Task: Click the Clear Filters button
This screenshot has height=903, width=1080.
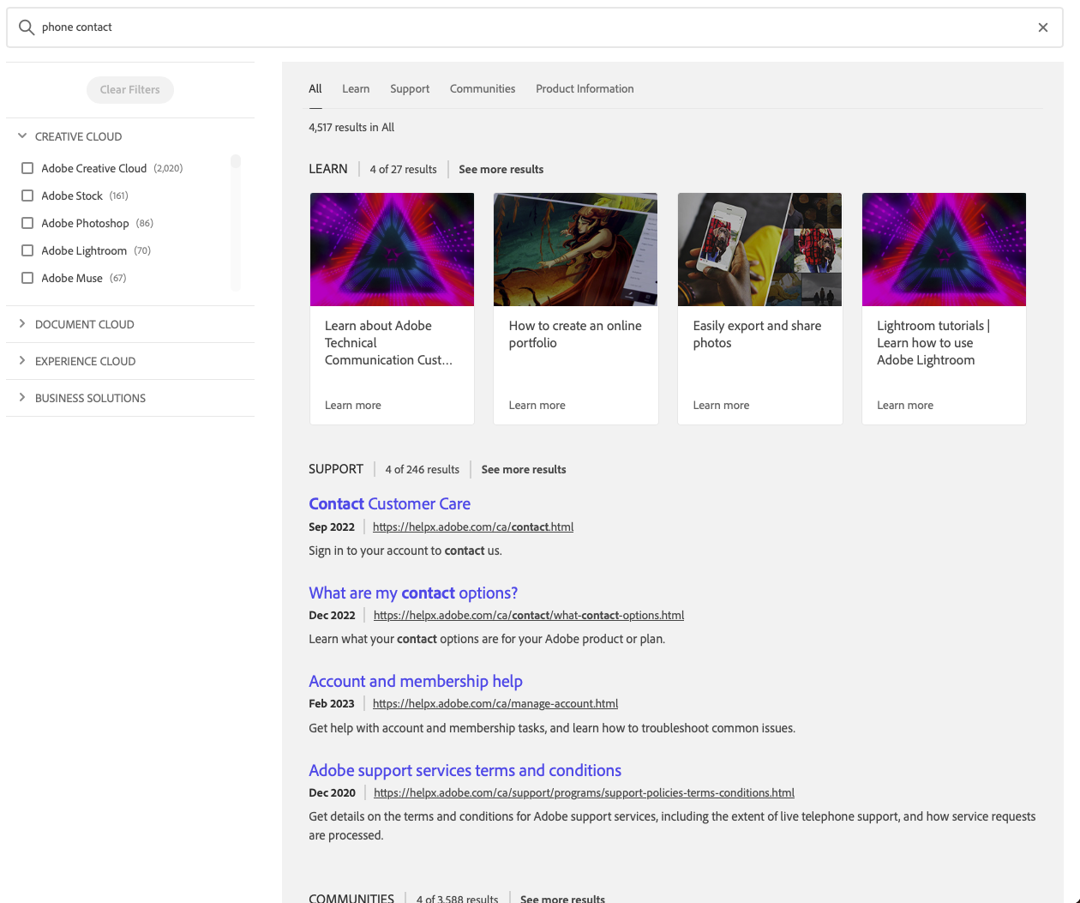Action: [129, 89]
